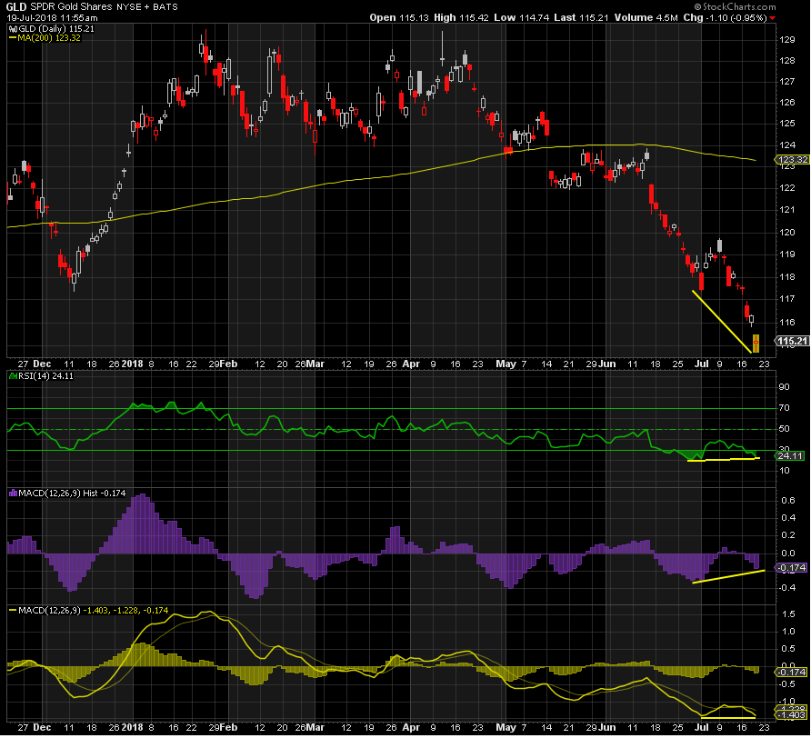
Task: Click the 129 price axis label
Action: pyautogui.click(x=787, y=40)
